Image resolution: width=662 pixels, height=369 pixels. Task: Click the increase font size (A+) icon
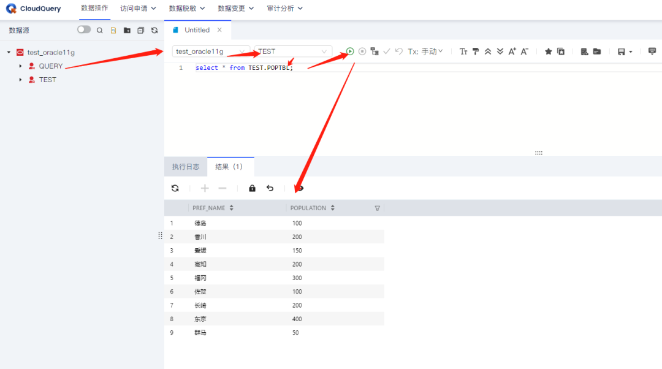[512, 51]
